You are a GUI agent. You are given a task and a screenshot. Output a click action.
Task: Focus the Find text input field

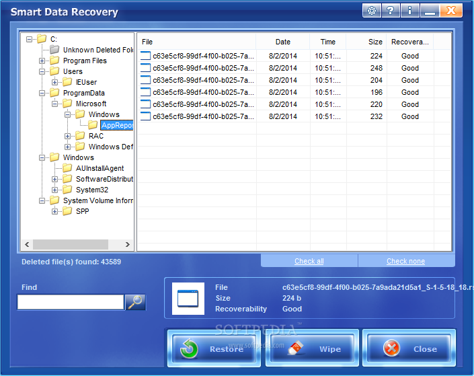[x=71, y=302]
